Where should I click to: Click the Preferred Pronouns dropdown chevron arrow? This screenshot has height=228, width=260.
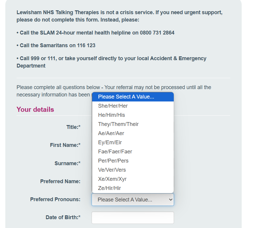[x=170, y=200]
